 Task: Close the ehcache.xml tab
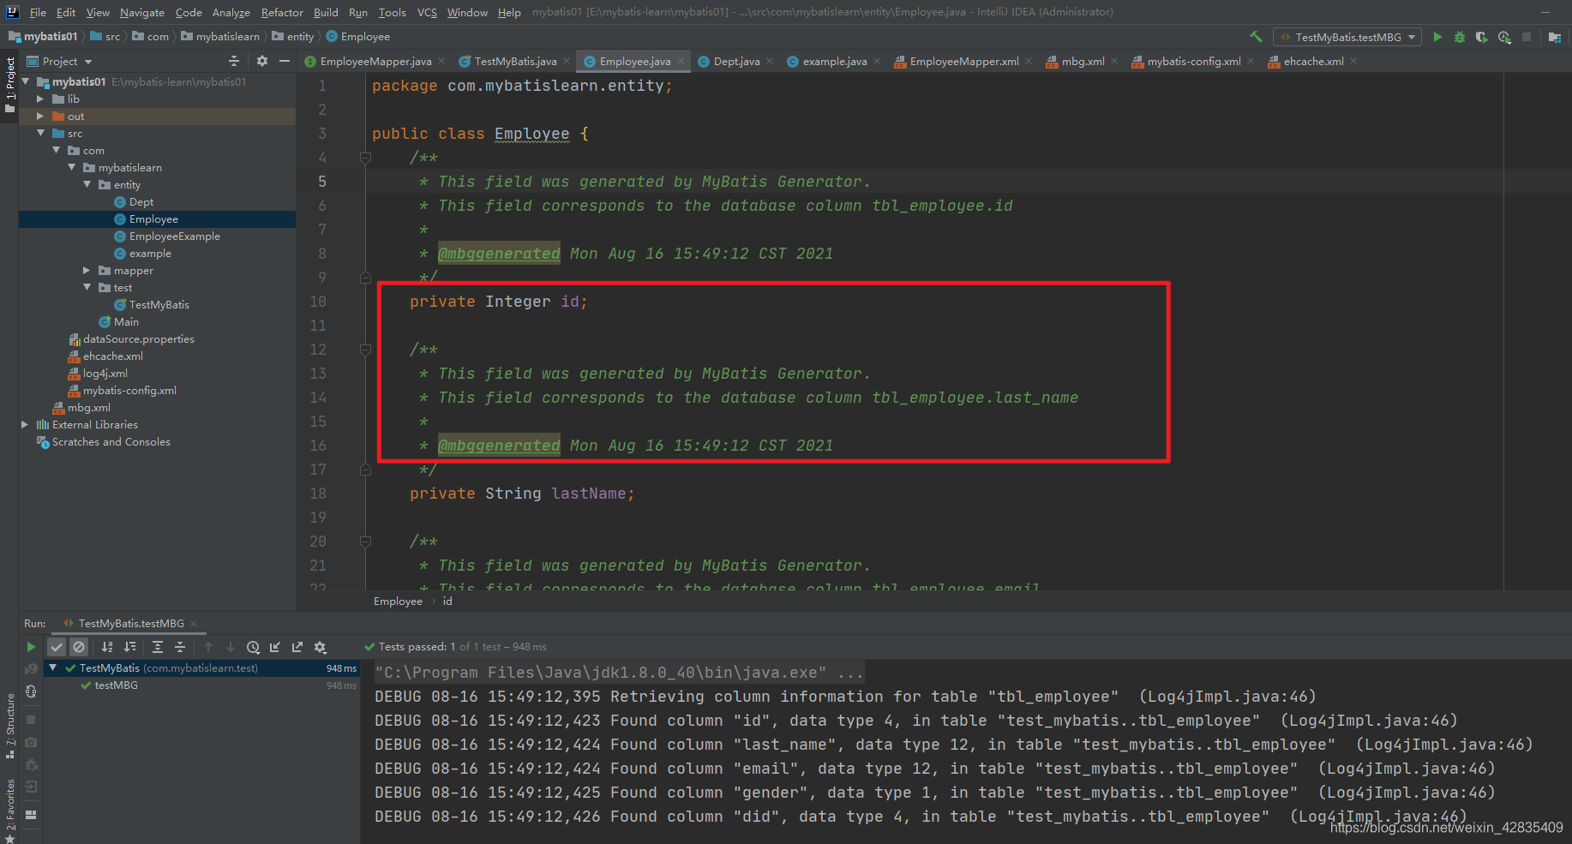[x=1353, y=61]
